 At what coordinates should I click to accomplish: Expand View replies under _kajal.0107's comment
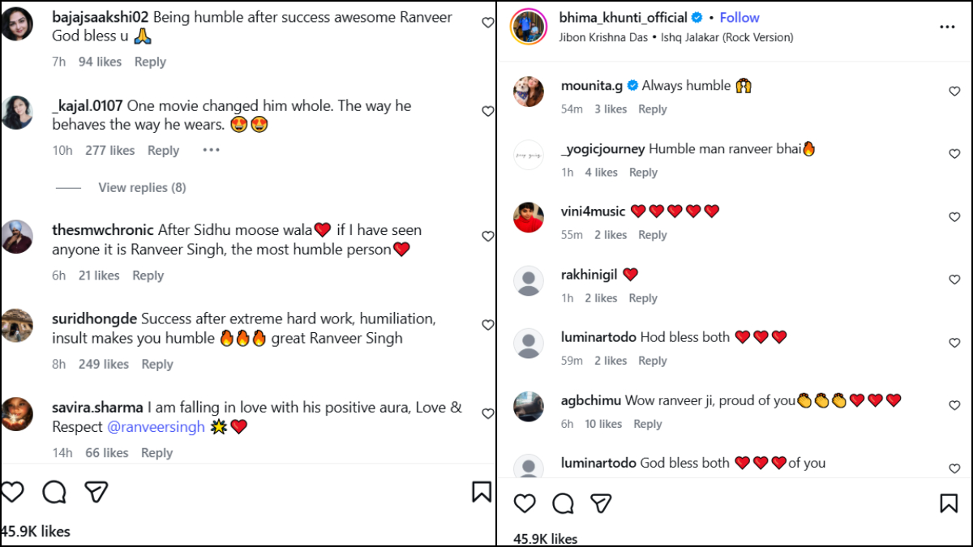click(141, 187)
